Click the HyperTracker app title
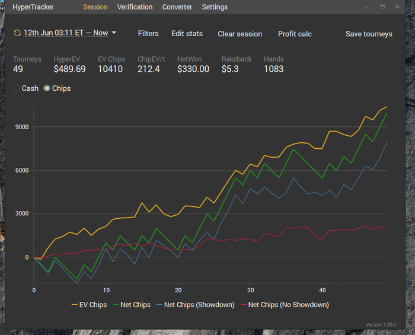Screen dimensions: 415x335 [x=33, y=7]
